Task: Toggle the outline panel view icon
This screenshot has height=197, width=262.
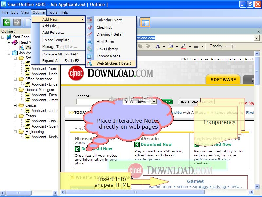Action: pyautogui.click(x=145, y=23)
